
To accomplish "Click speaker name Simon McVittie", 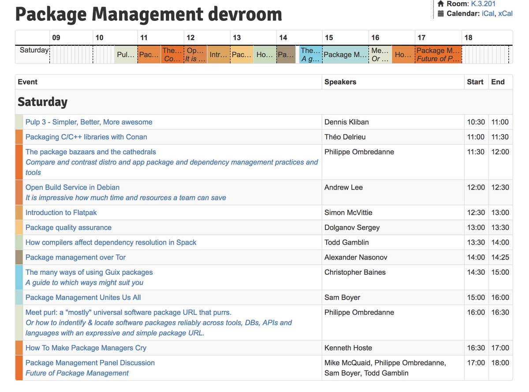I will [348, 213].
